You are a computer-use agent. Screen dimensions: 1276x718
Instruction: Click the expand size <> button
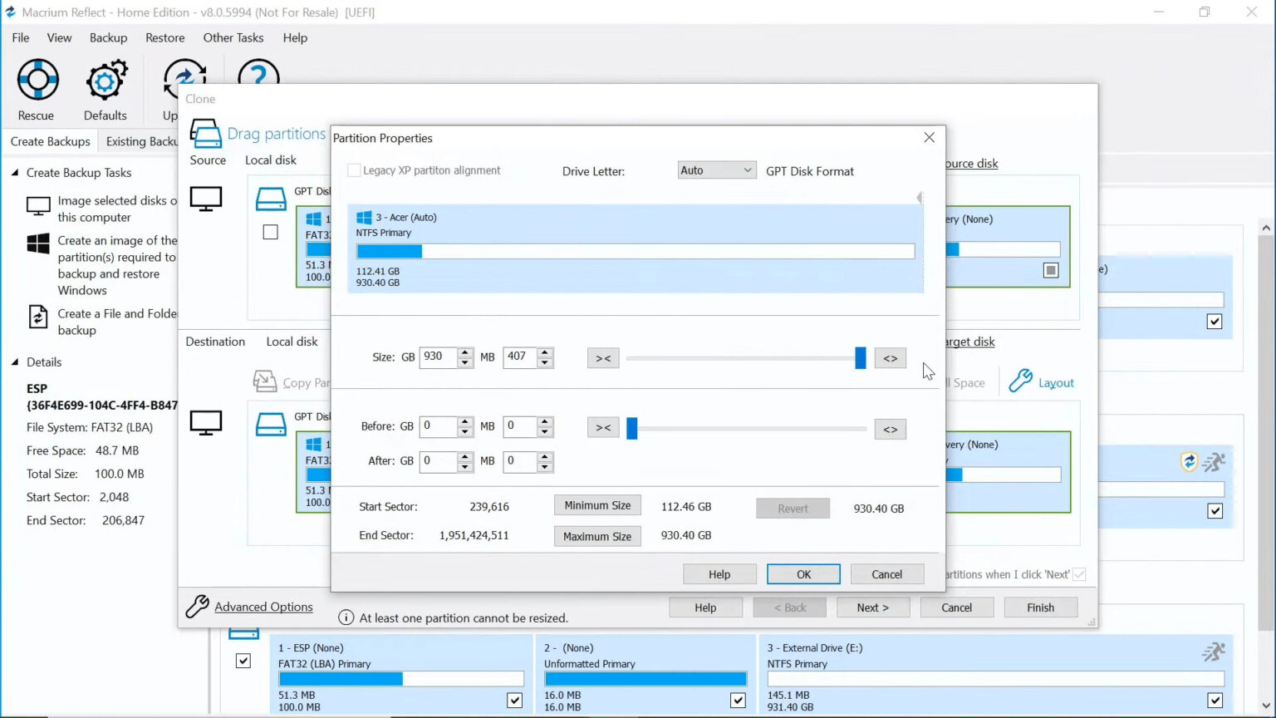coord(890,358)
